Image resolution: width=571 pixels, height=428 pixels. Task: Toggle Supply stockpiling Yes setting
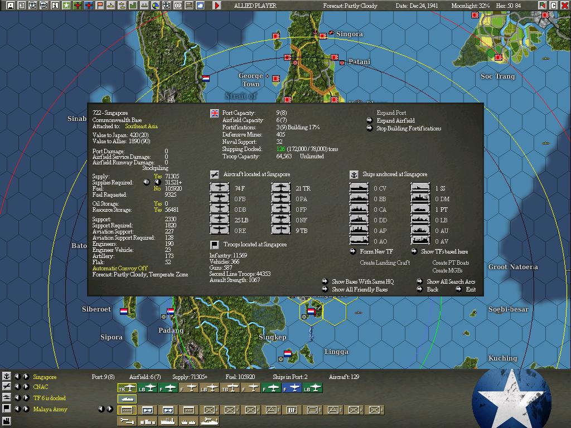pos(158,176)
